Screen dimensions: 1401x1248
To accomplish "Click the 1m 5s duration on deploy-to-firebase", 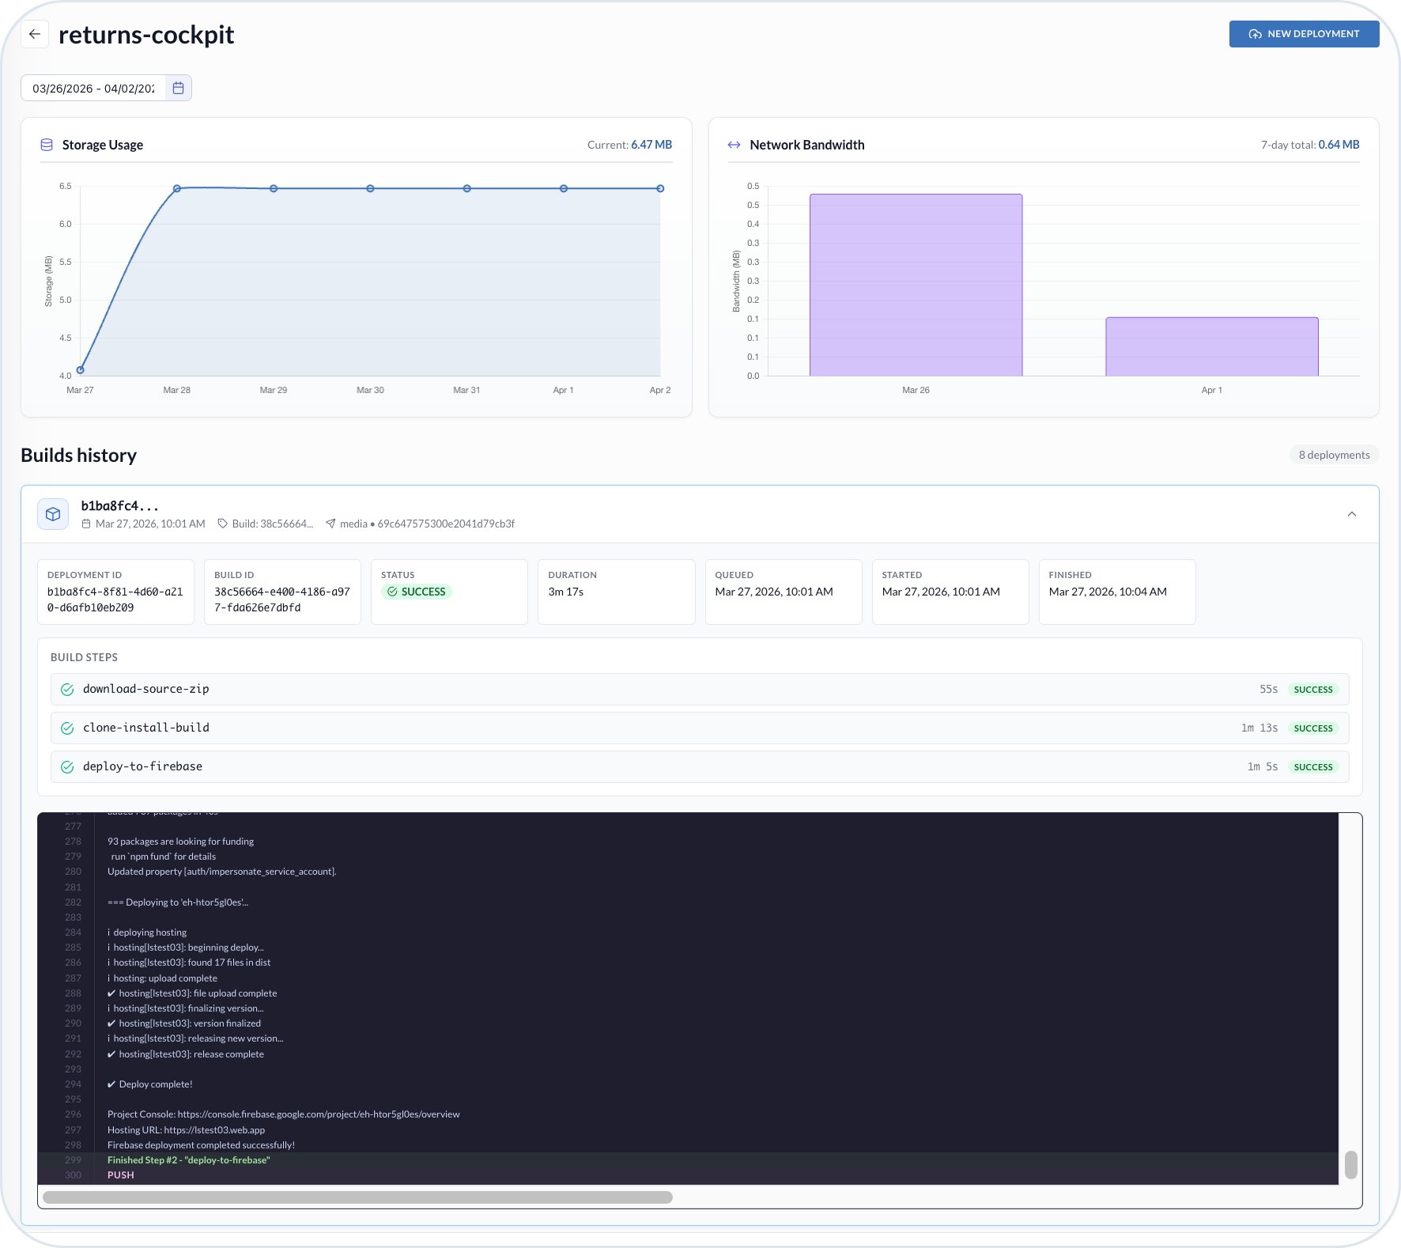I will (1263, 767).
